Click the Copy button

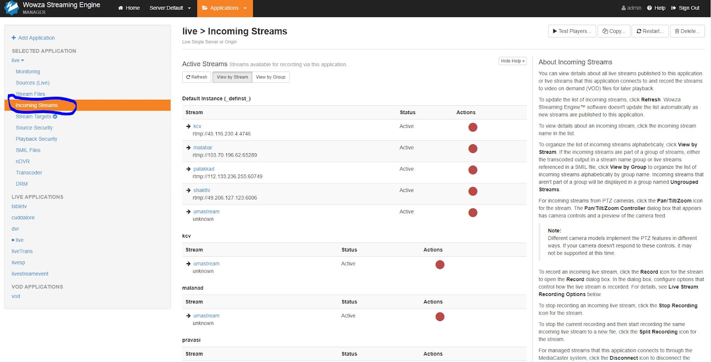pos(614,31)
